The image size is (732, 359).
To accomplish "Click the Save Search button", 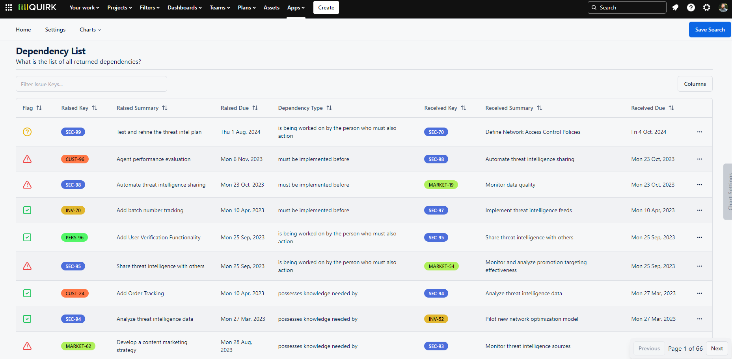I will pyautogui.click(x=710, y=30).
